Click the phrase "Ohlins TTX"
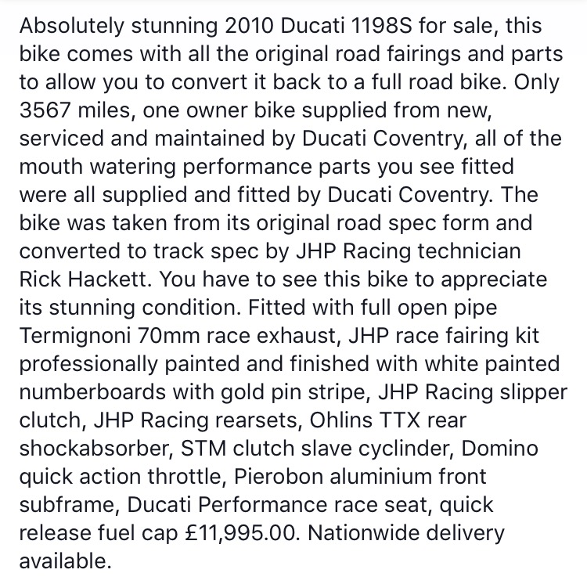The height and width of the screenshot is (584, 587). 365,420
